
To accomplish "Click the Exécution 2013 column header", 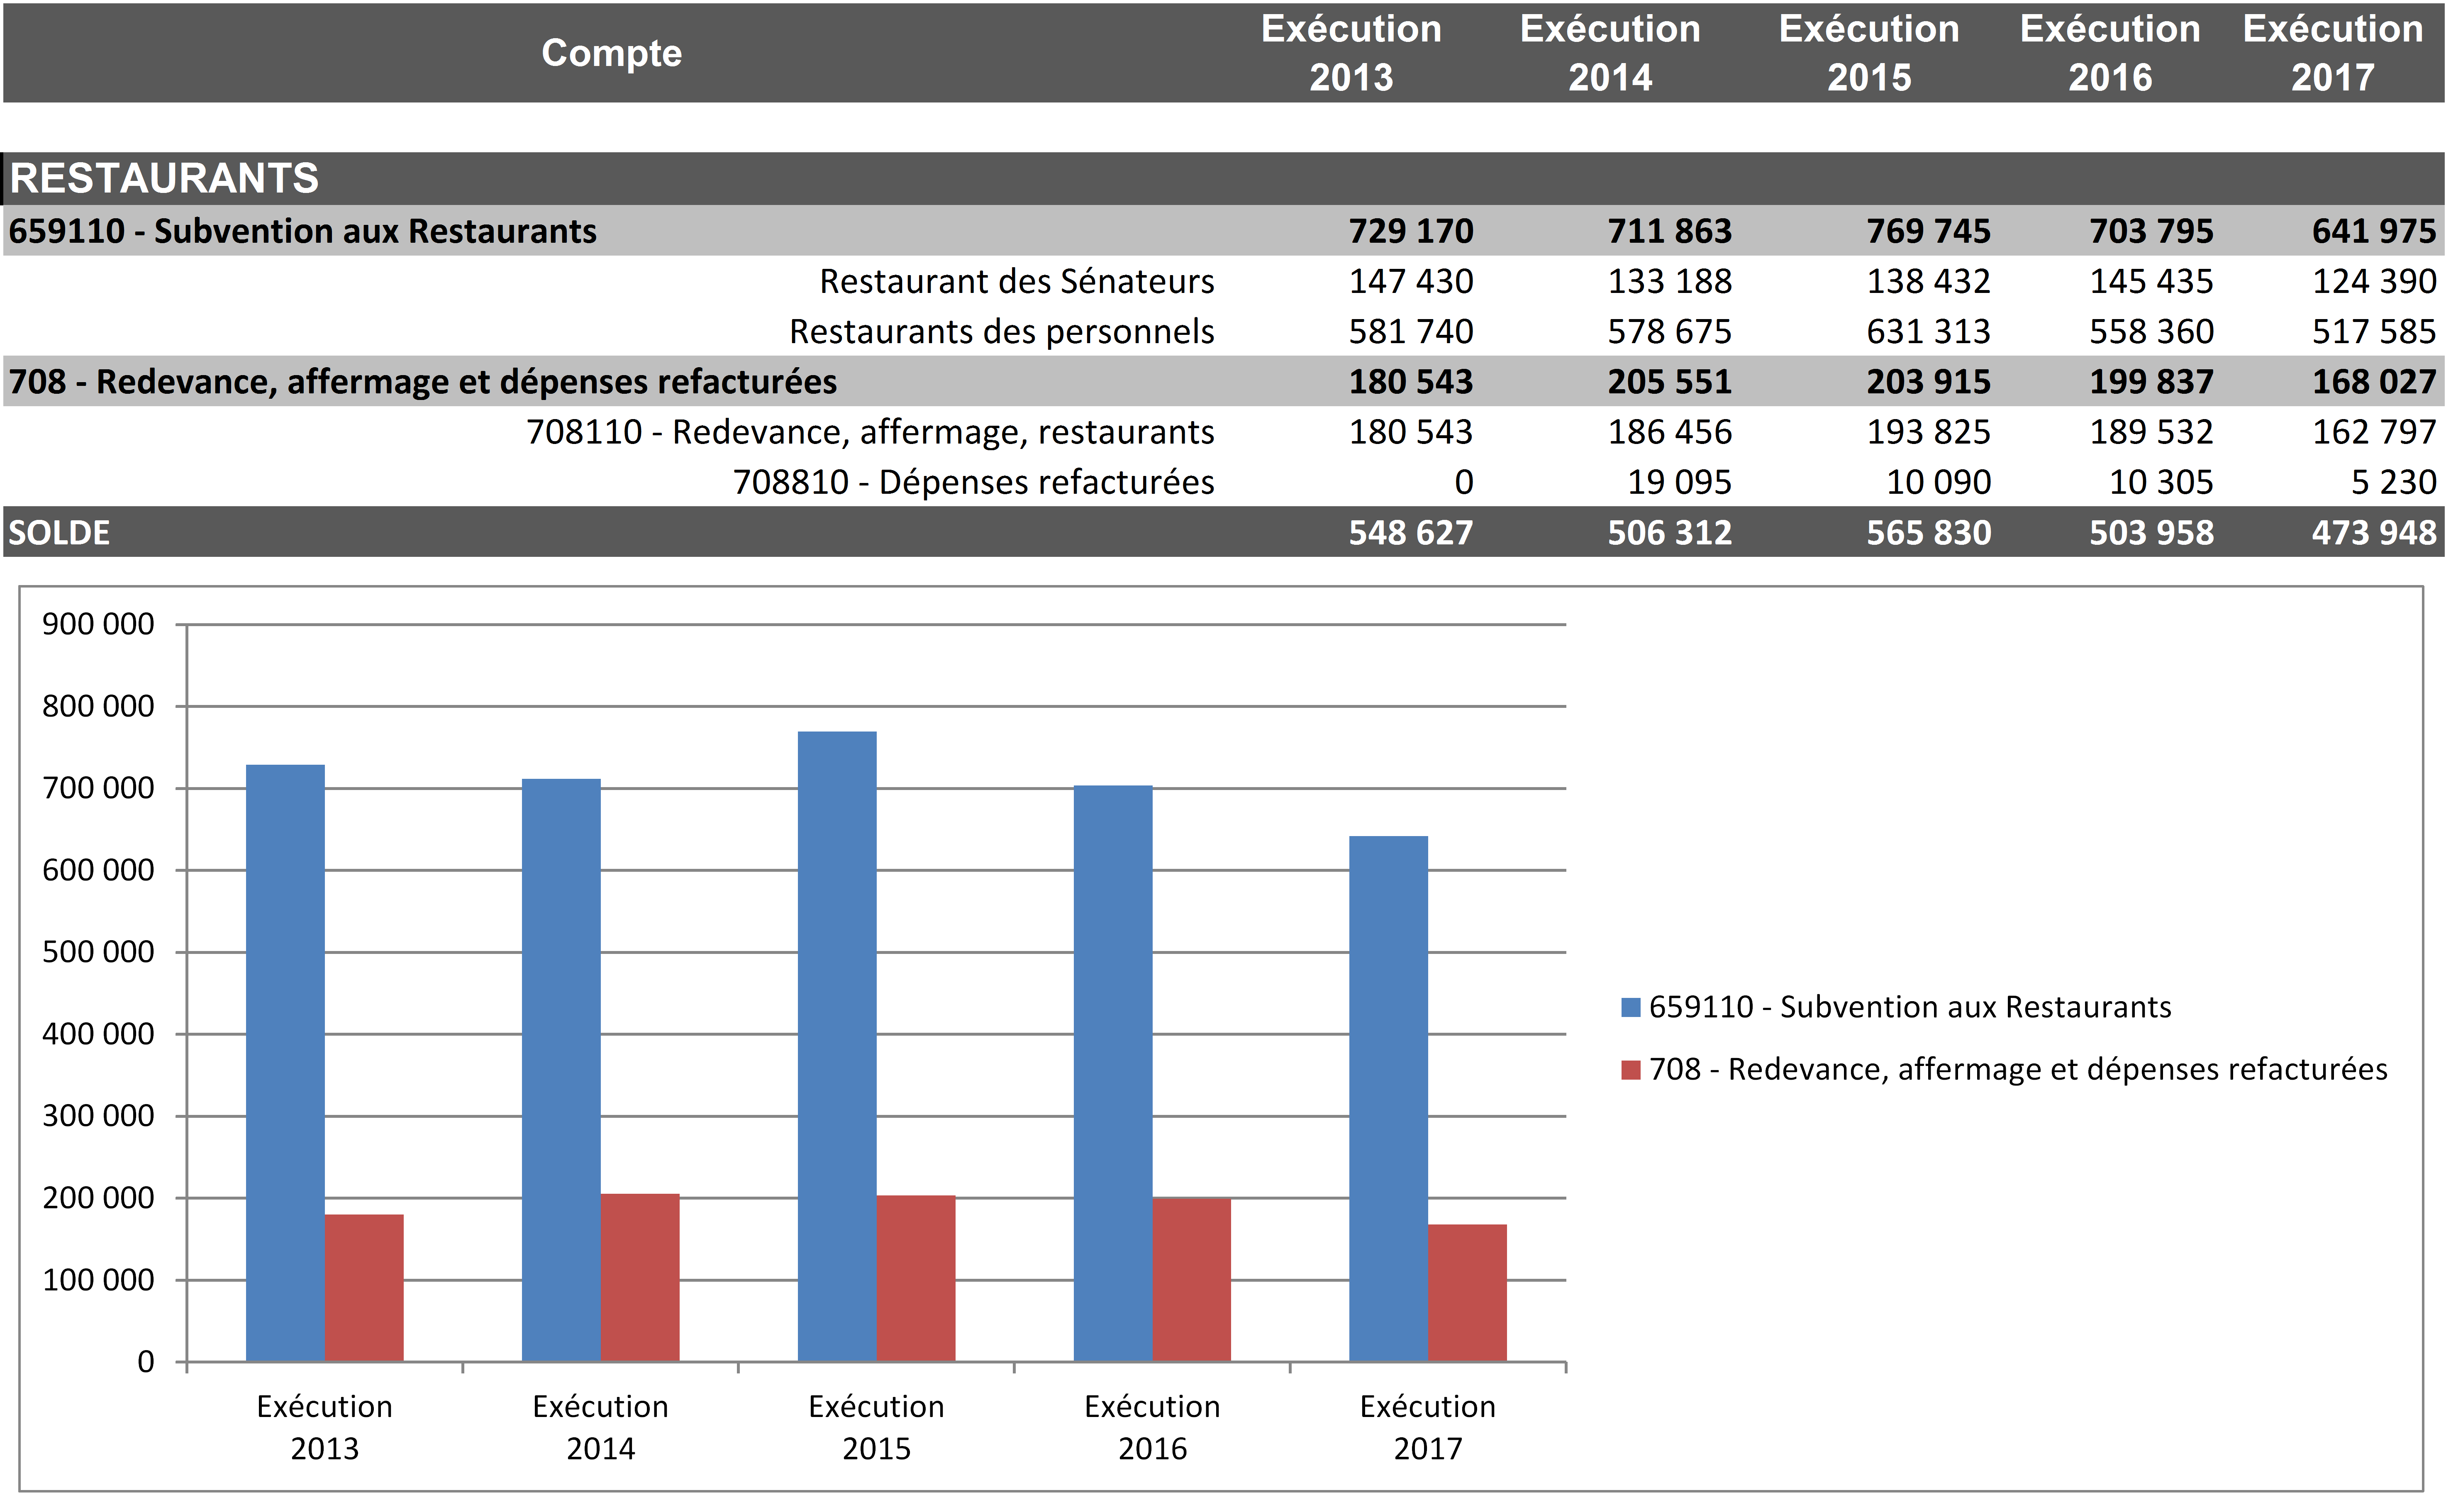I will [1350, 53].
